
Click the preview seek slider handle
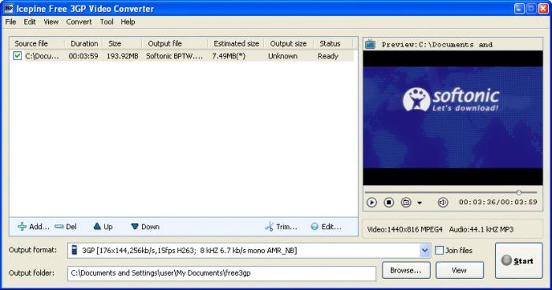(519, 192)
